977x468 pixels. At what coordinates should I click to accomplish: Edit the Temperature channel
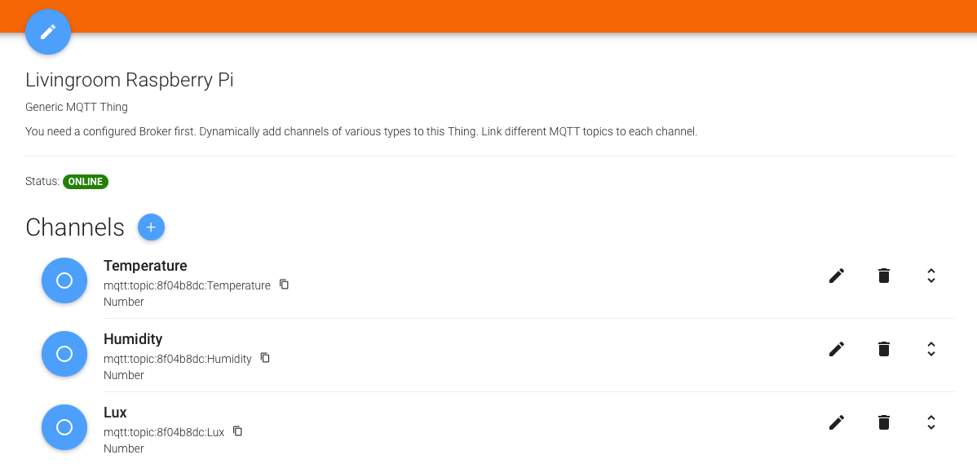click(836, 276)
